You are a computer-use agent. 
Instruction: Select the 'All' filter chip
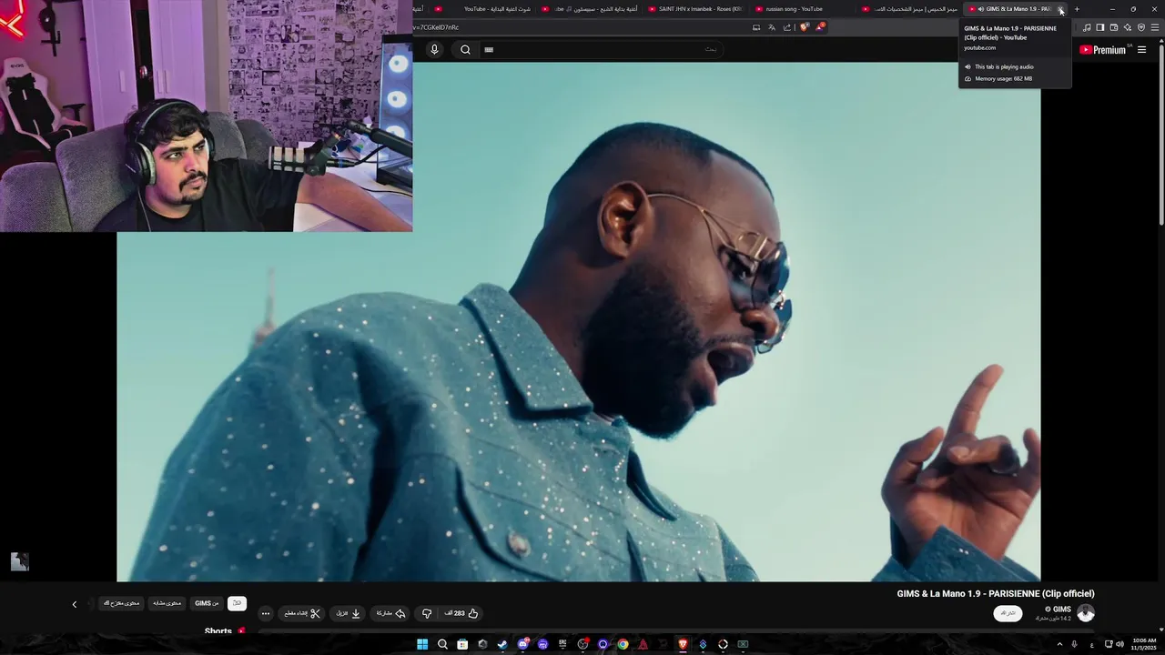point(237,603)
